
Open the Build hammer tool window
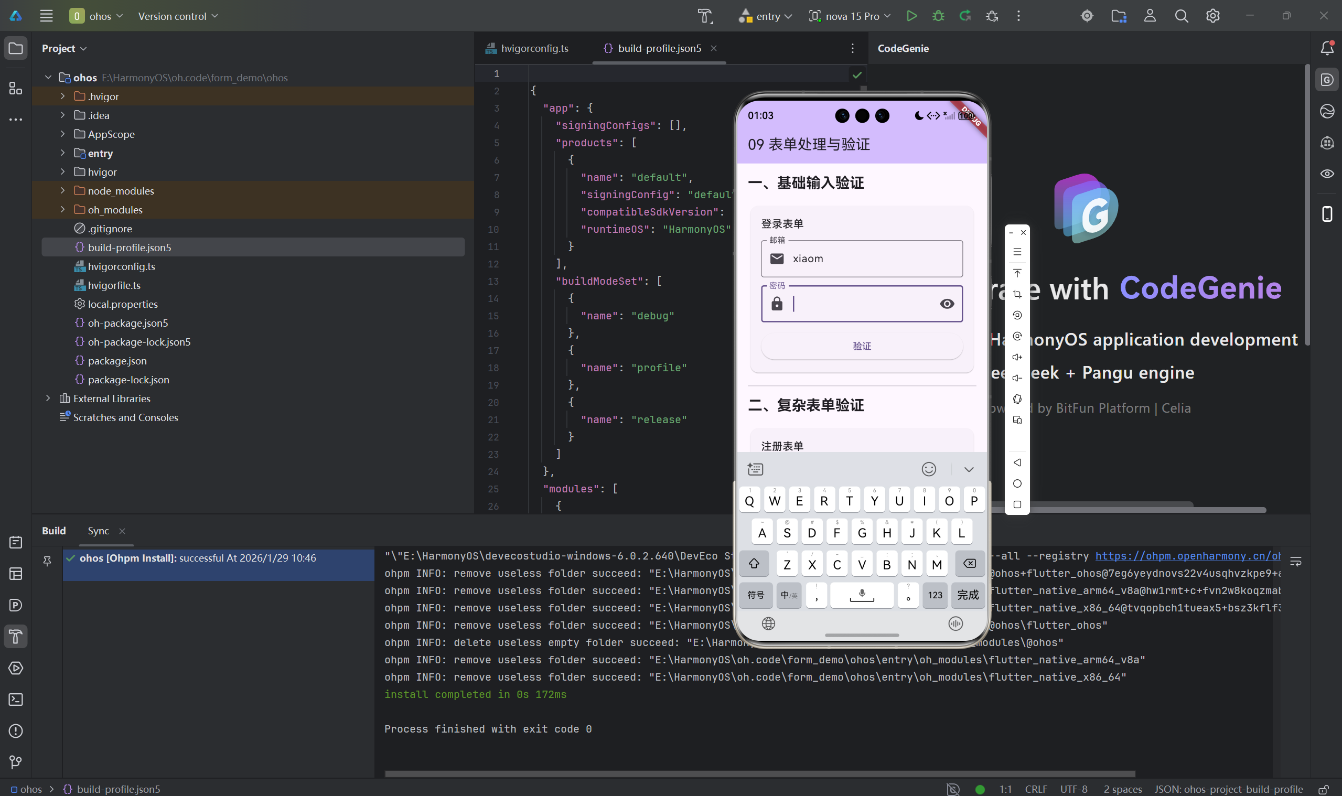click(x=16, y=637)
